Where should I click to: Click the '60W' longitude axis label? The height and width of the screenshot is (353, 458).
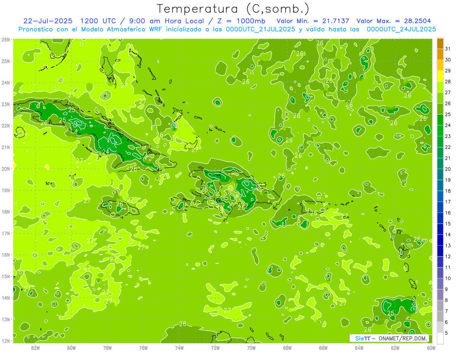(431, 348)
